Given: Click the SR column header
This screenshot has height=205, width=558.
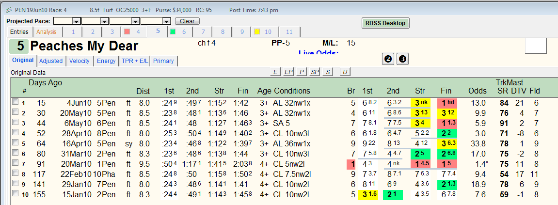Looking at the screenshot, I should [x=502, y=91].
